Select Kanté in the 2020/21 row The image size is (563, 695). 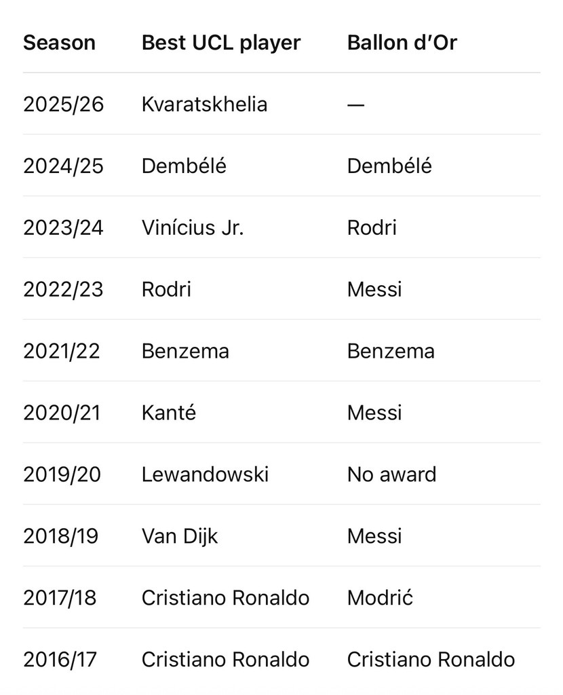tap(169, 413)
